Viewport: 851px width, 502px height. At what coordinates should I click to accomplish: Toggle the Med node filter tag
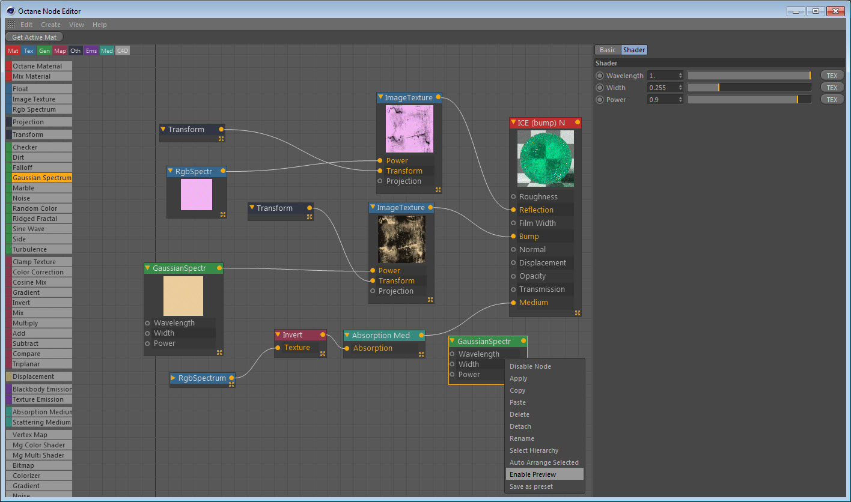(x=107, y=51)
